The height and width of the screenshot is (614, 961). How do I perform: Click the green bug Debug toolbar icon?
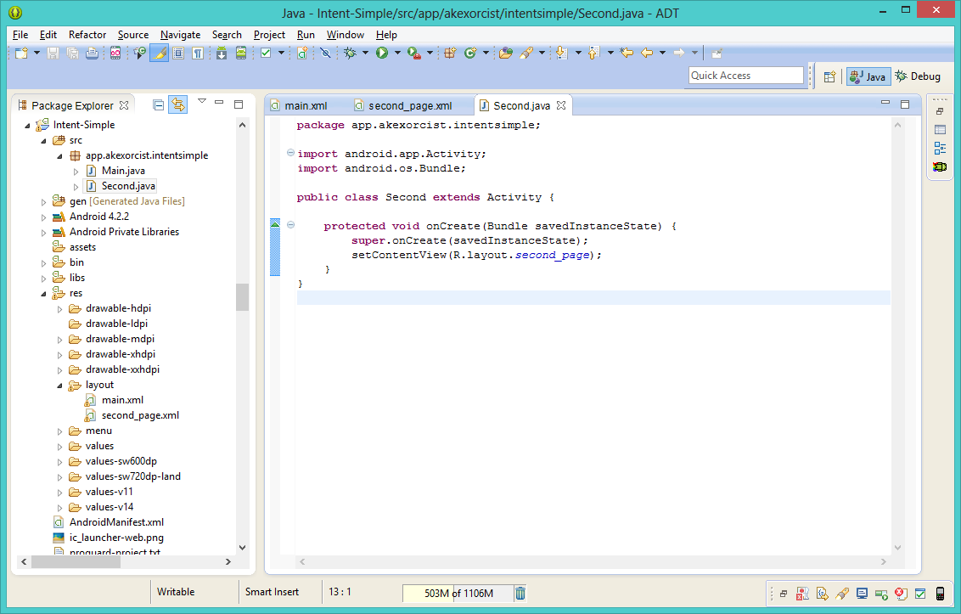click(350, 54)
